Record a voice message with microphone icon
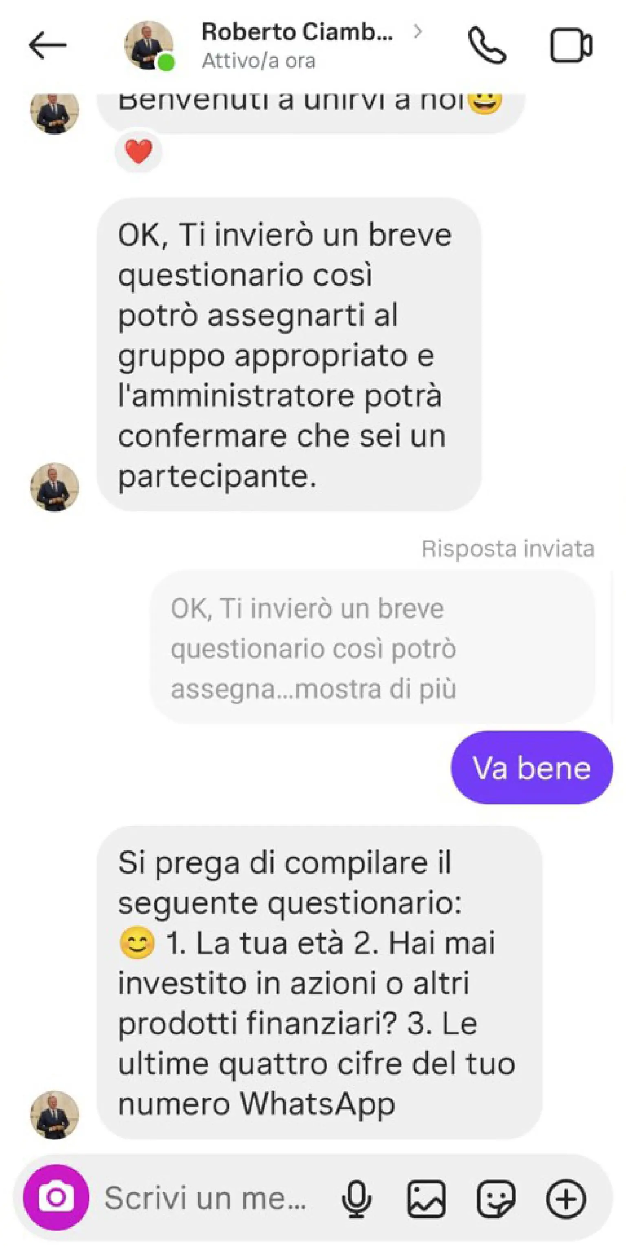 tap(356, 1198)
